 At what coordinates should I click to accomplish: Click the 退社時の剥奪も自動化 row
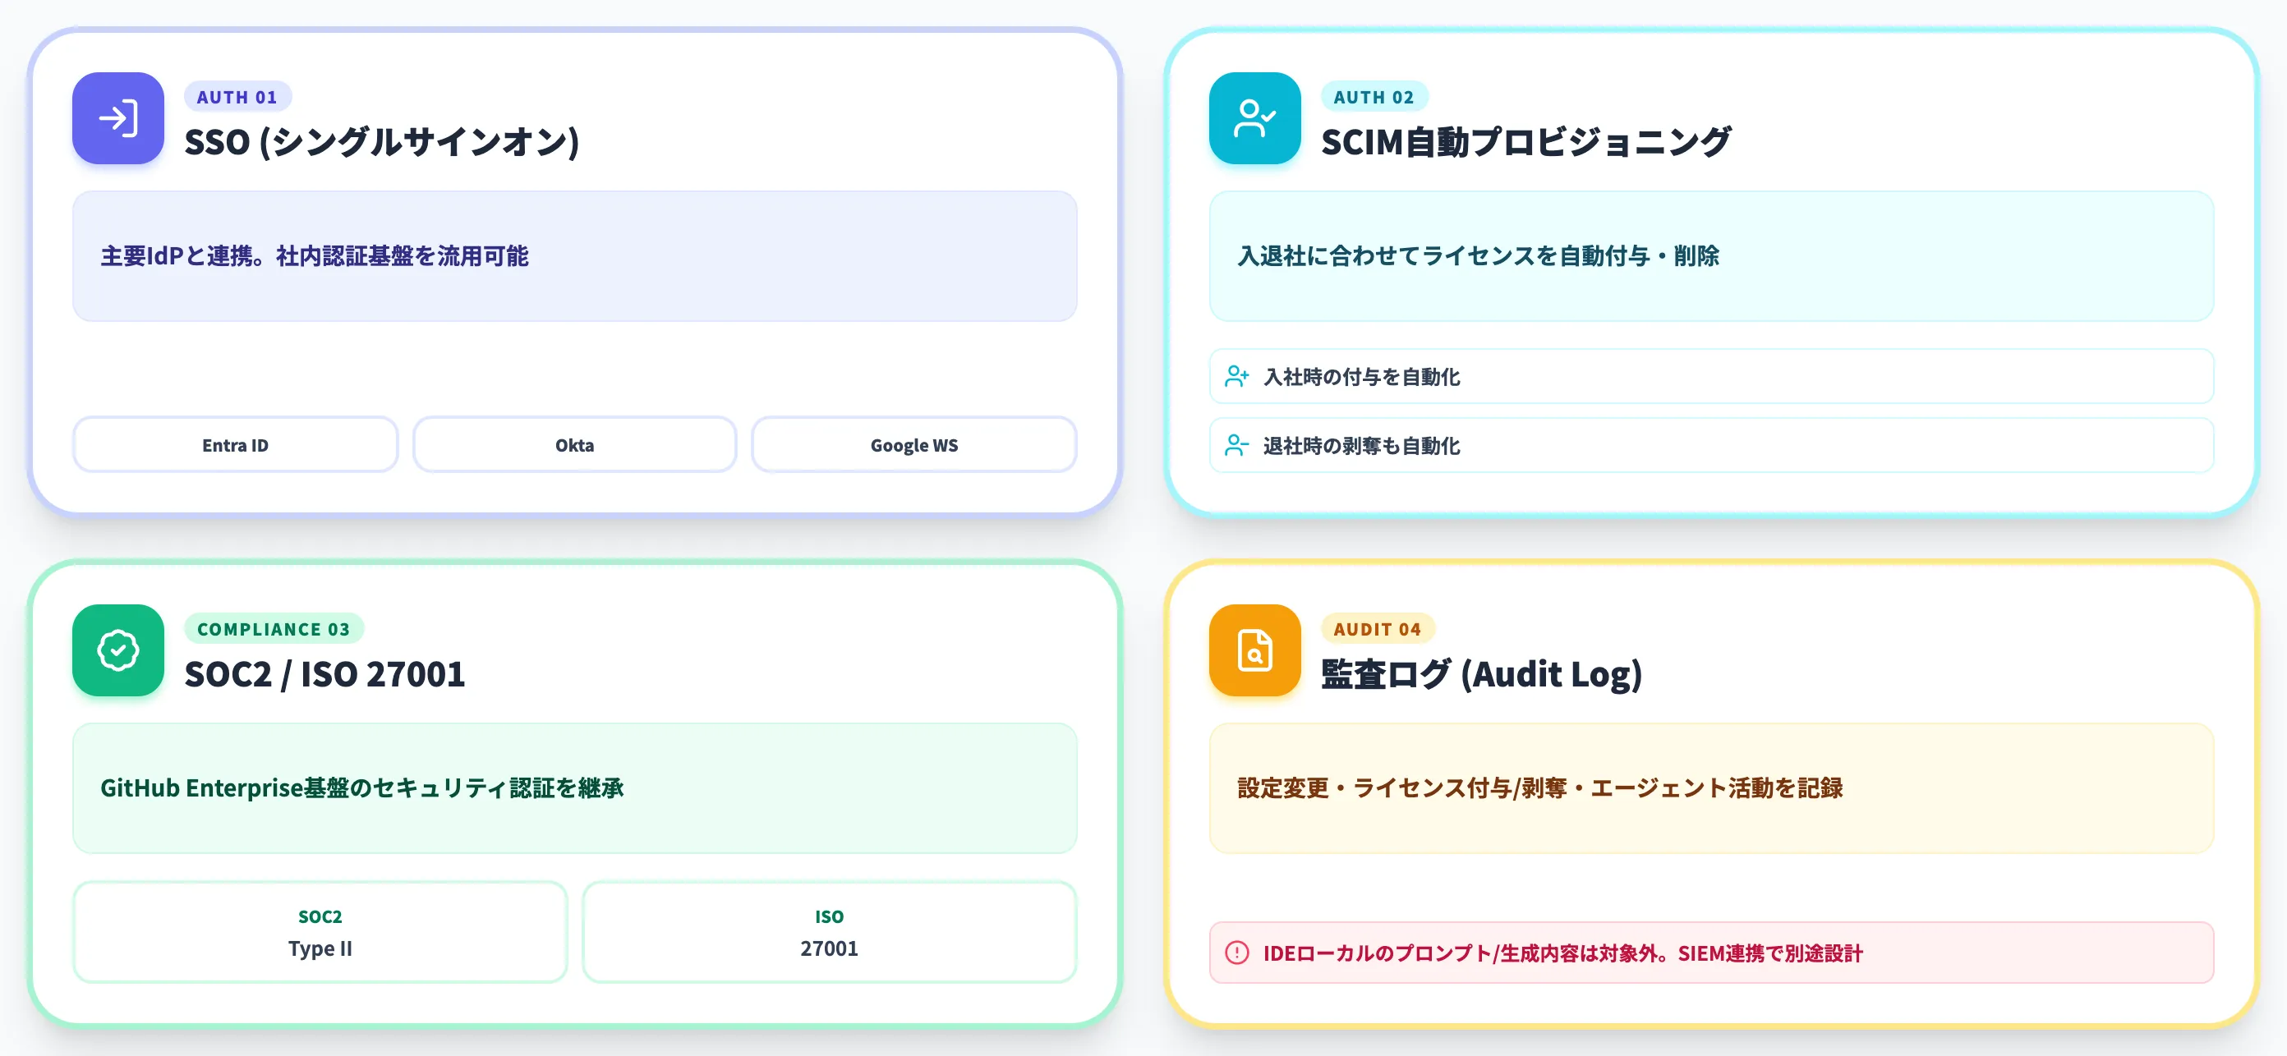click(1711, 445)
